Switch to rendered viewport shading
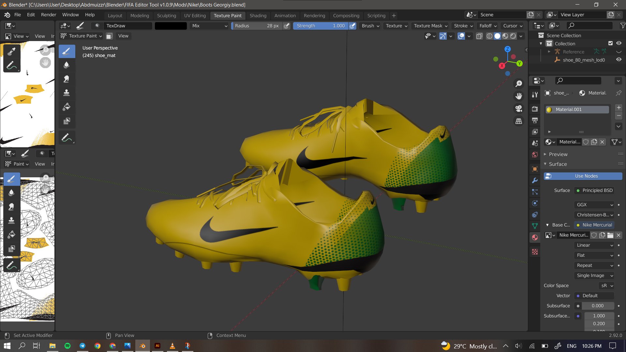 (x=513, y=36)
